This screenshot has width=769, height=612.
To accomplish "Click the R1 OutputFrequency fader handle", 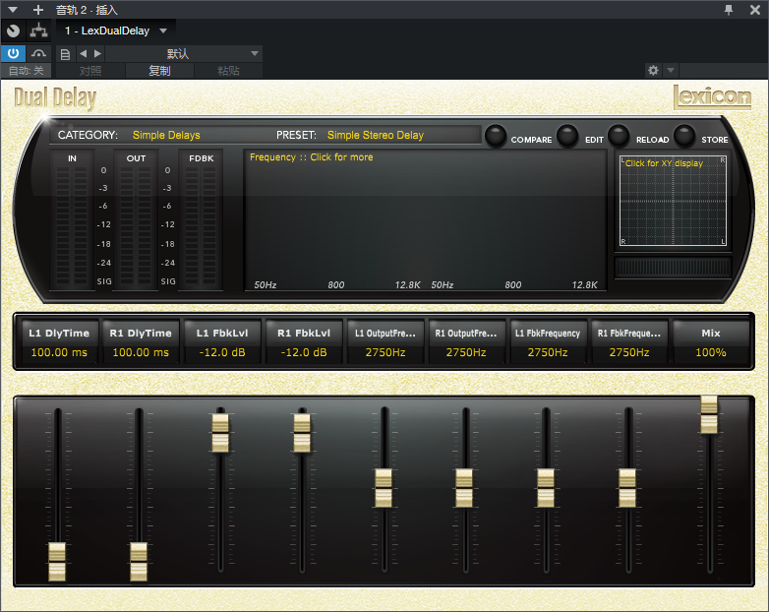I will pos(464,488).
